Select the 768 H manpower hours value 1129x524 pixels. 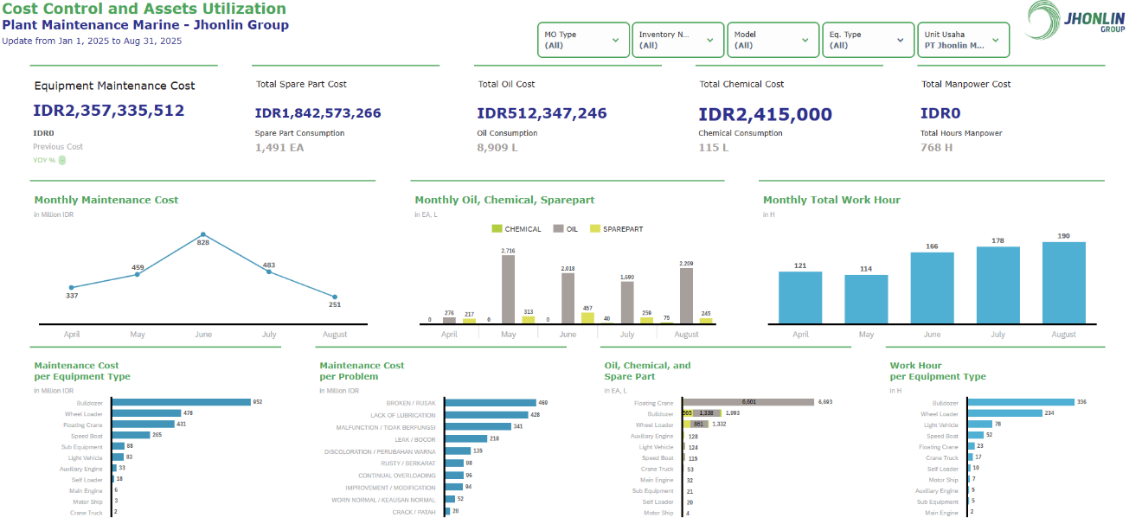937,147
